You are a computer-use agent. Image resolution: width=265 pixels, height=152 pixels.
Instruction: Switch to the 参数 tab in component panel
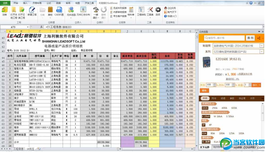pyautogui.click(x=232, y=98)
